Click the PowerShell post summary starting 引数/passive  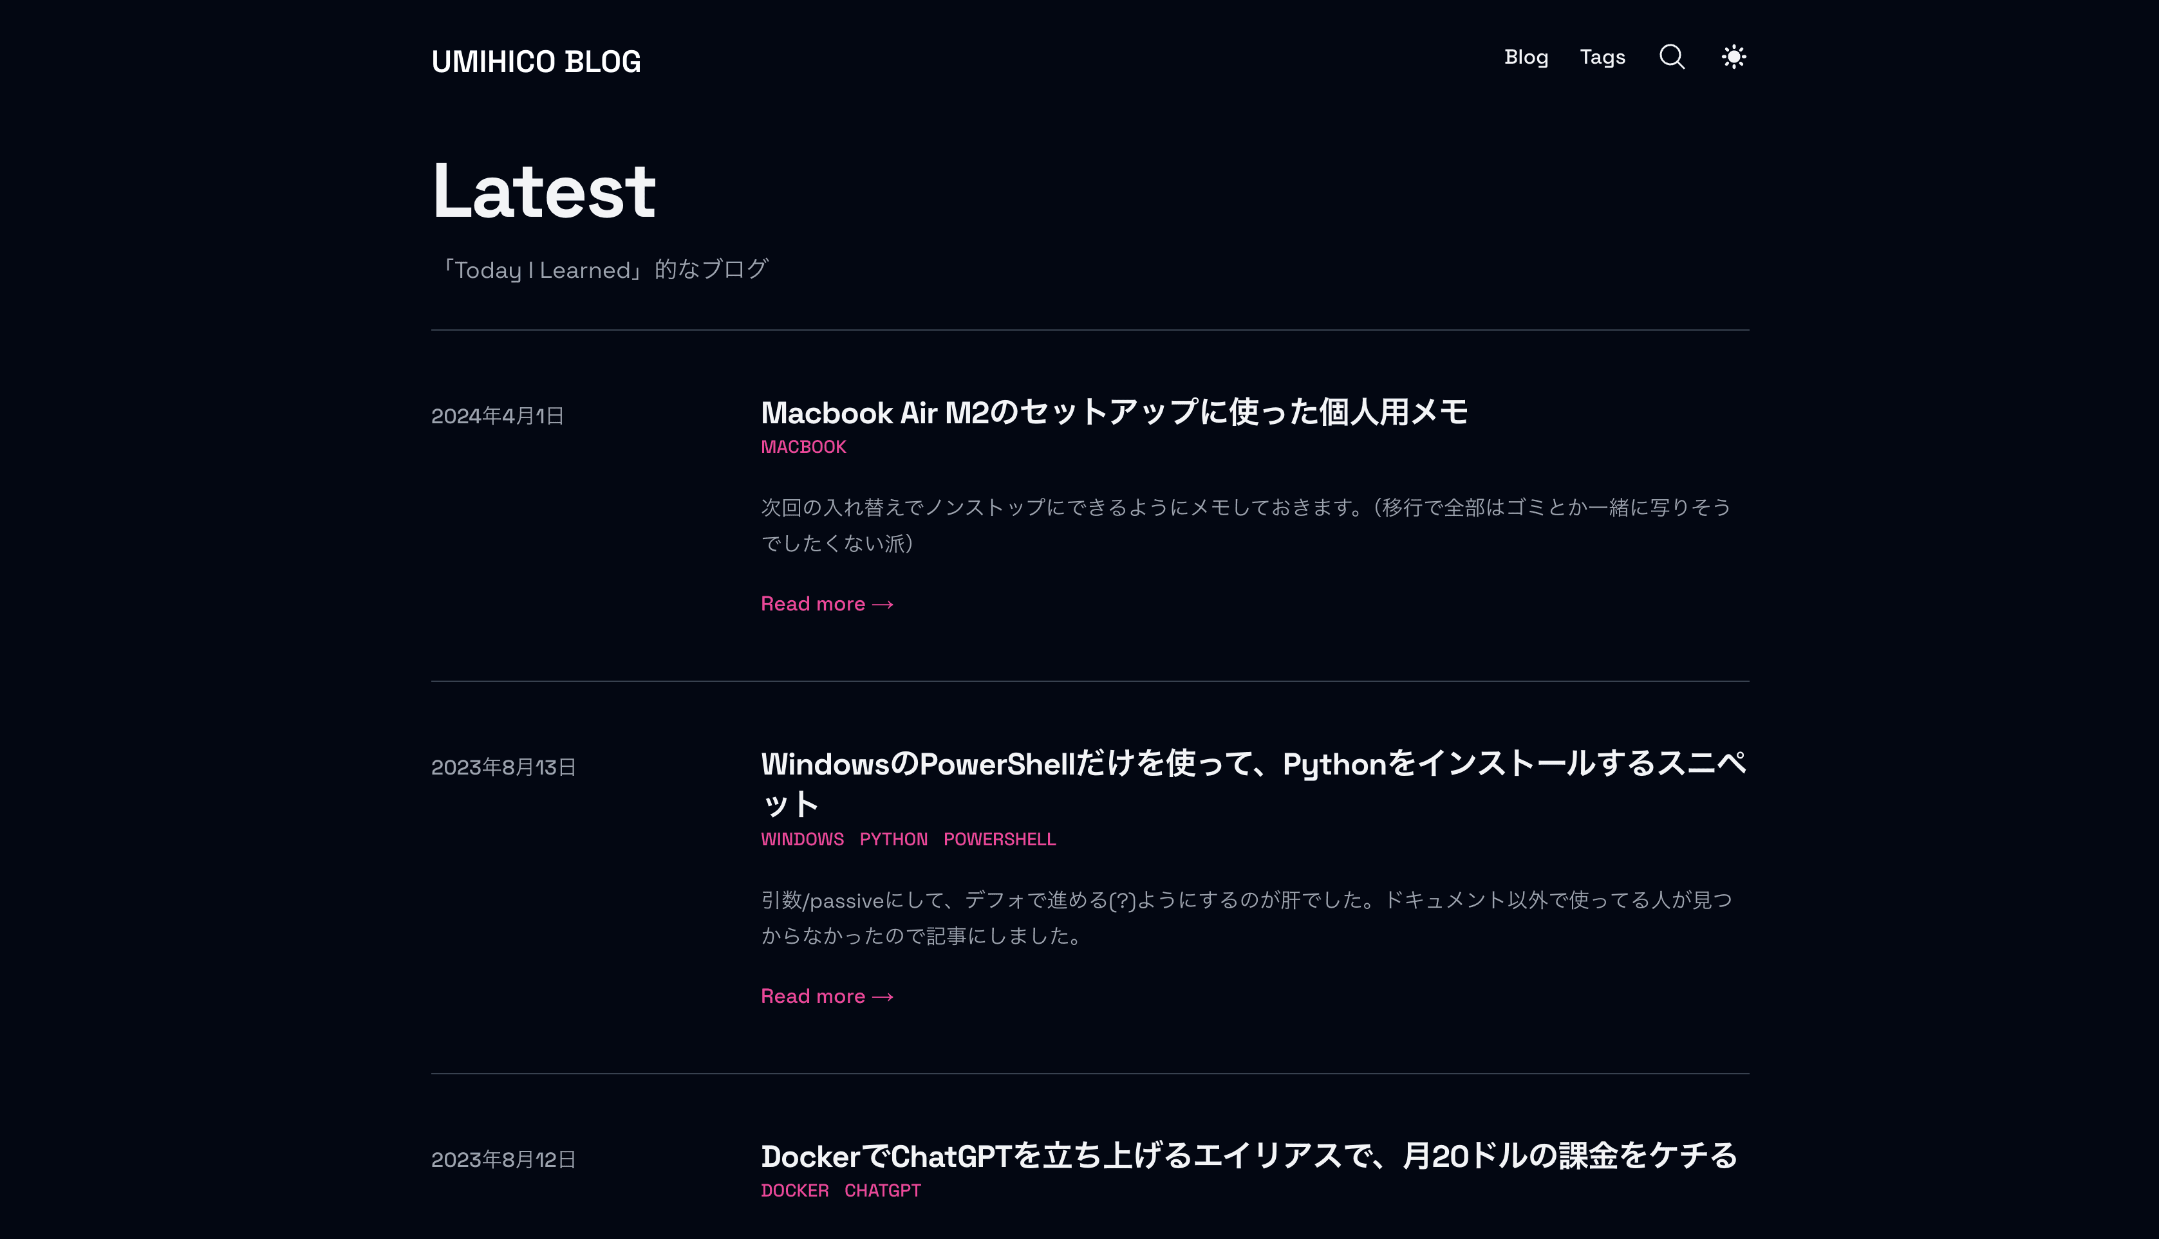(1246, 917)
